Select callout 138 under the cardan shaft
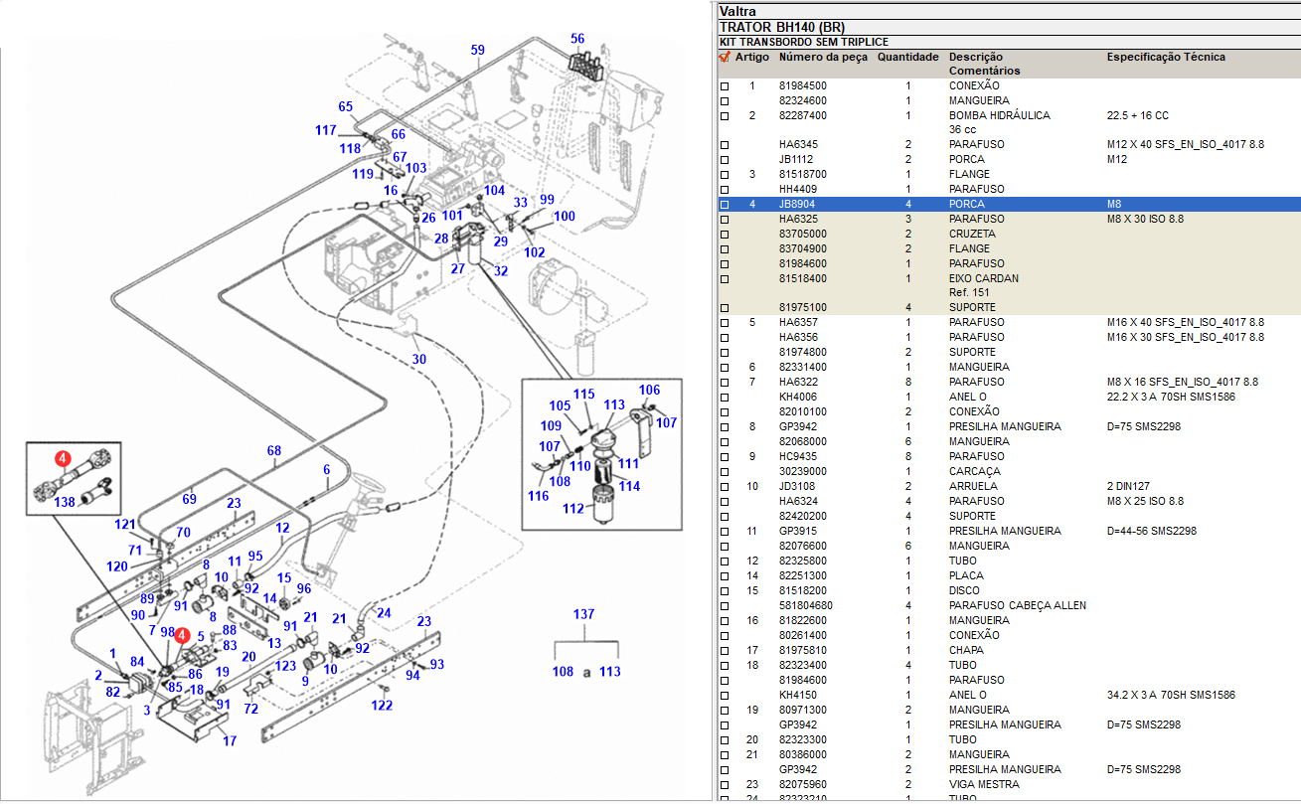1301x804 pixels. coord(65,503)
